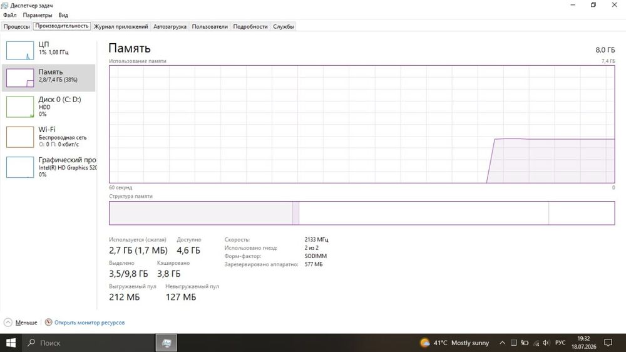626x352 pixels.
Task: Click the memory usage graph
Action: (362, 124)
